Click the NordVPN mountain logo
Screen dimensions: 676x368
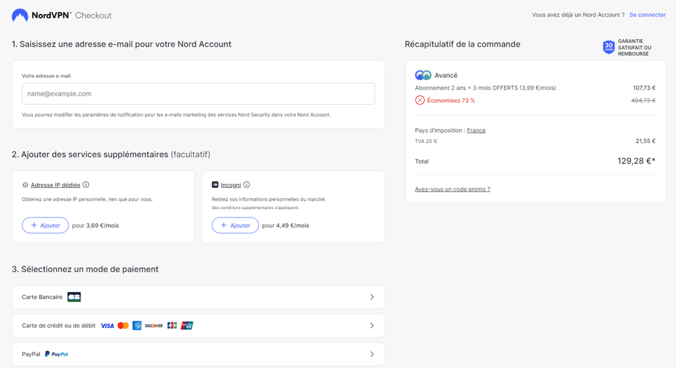coord(20,15)
